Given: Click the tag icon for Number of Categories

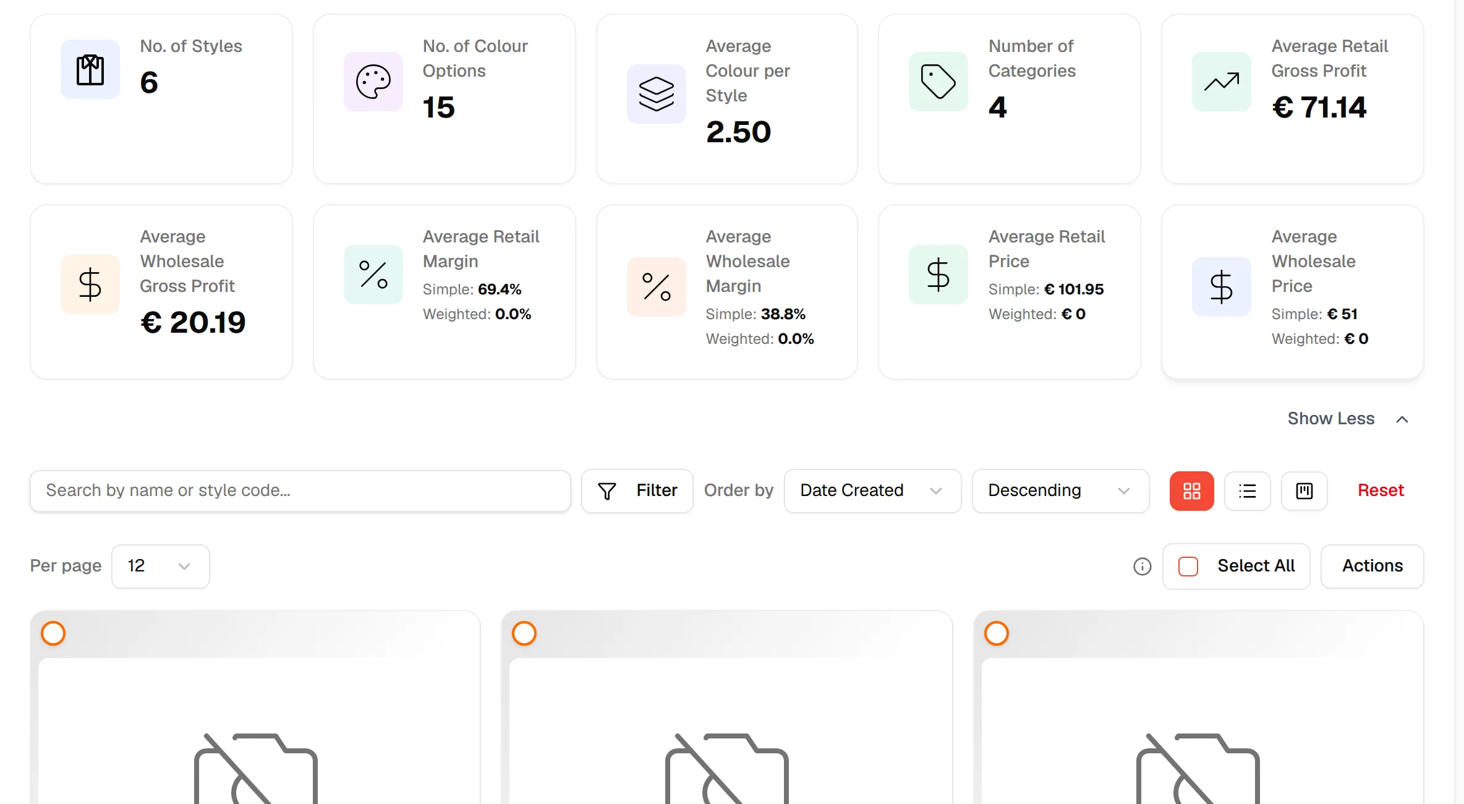Looking at the screenshot, I should coord(938,82).
